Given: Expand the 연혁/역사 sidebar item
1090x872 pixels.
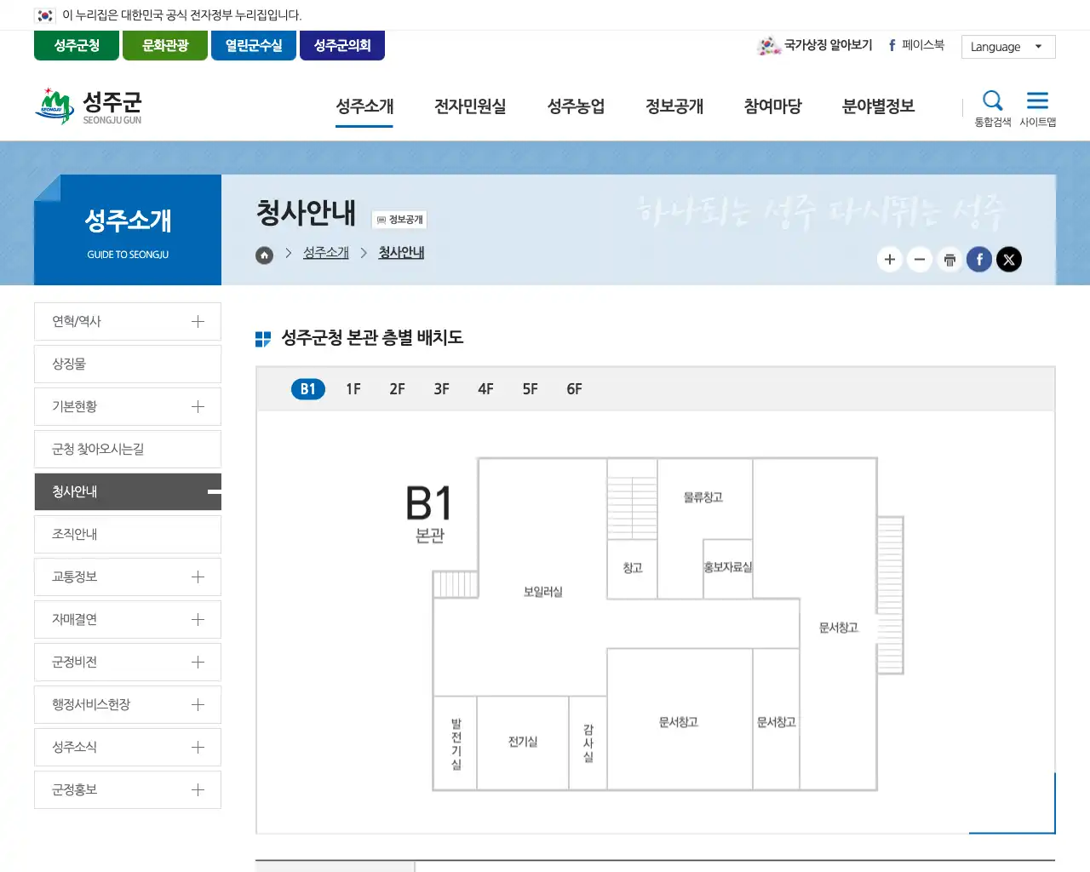Looking at the screenshot, I should [x=198, y=321].
